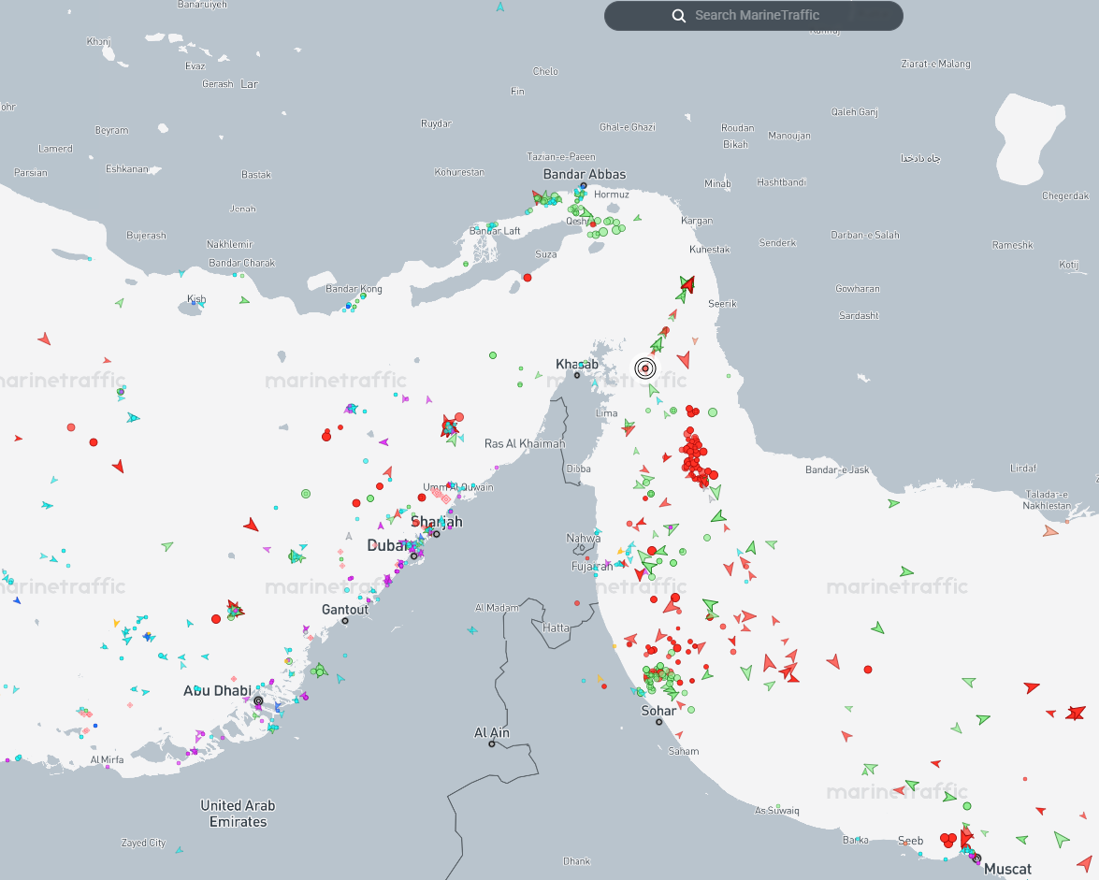Select the Gantout port marker dot

point(345,621)
